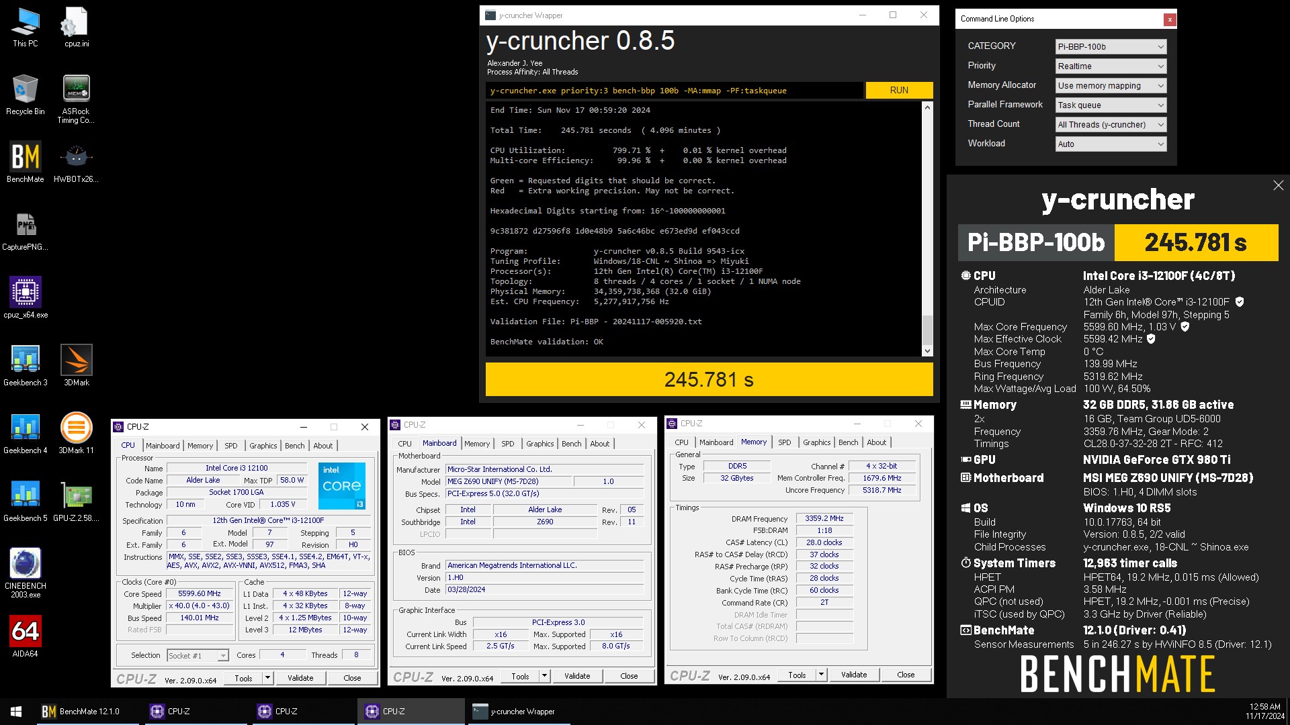1290x725 pixels.
Task: Click BenchMate validation: OK line
Action: 547,342
